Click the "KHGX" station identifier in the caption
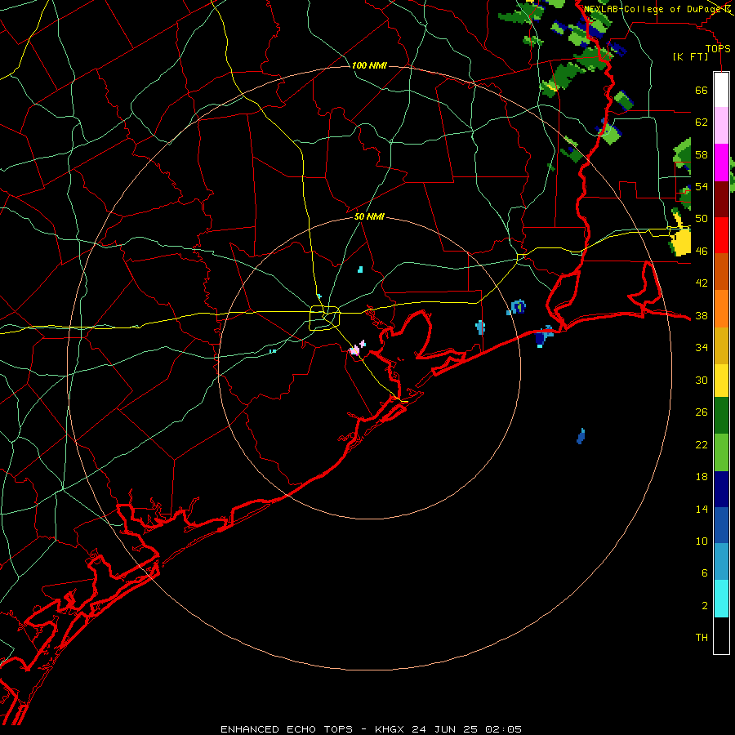 pos(389,729)
